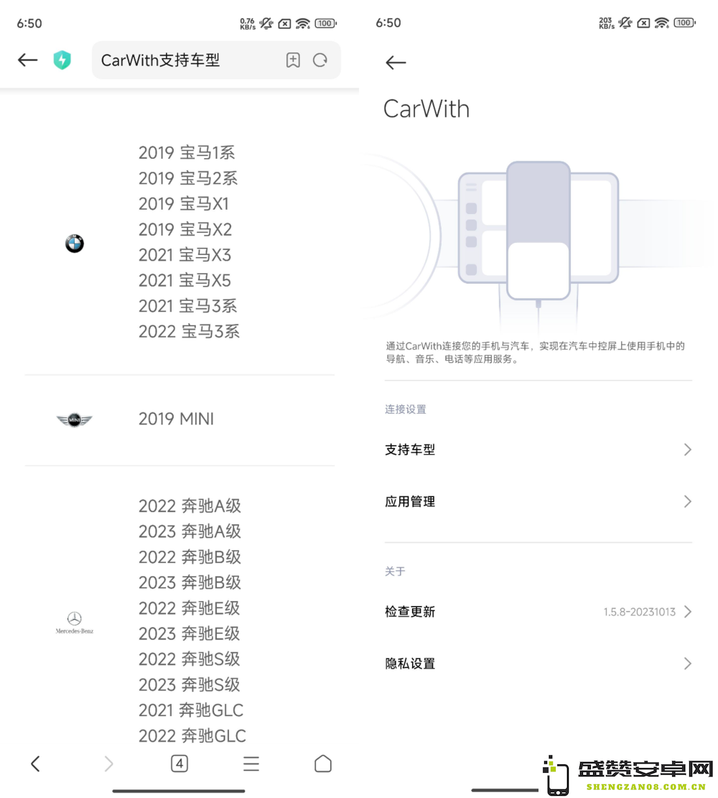Tap the right status bar battery indicator
Screen dimensions: 718x798
(x=684, y=23)
